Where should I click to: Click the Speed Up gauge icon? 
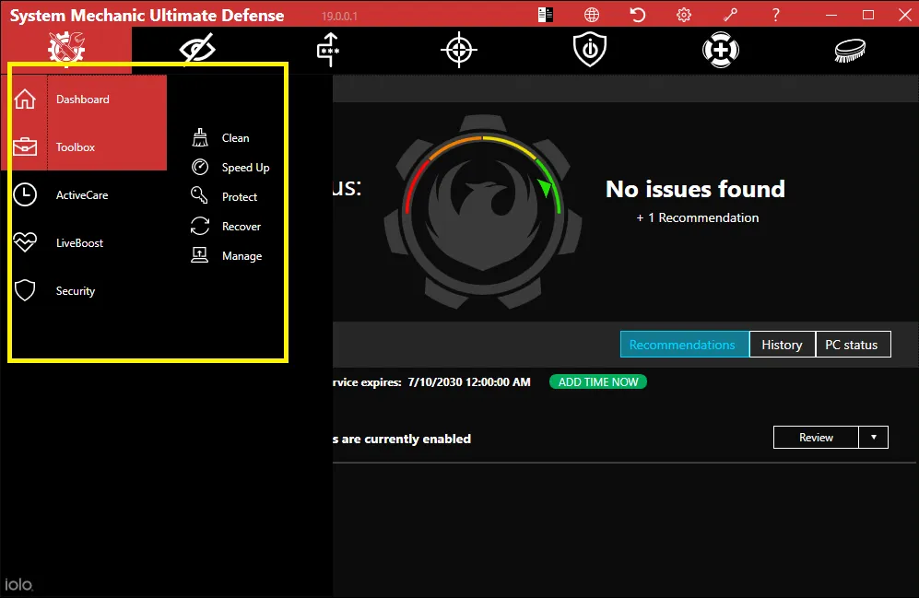[200, 167]
